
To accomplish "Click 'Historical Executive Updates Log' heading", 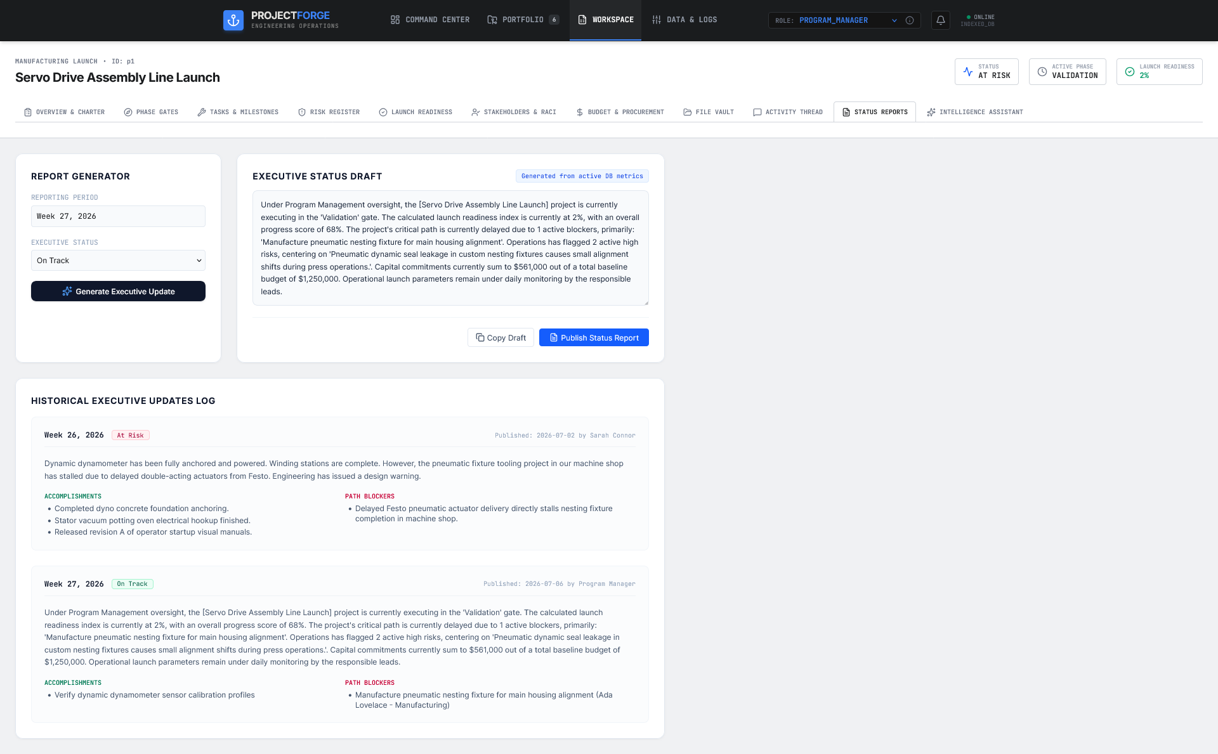I will click(x=123, y=401).
